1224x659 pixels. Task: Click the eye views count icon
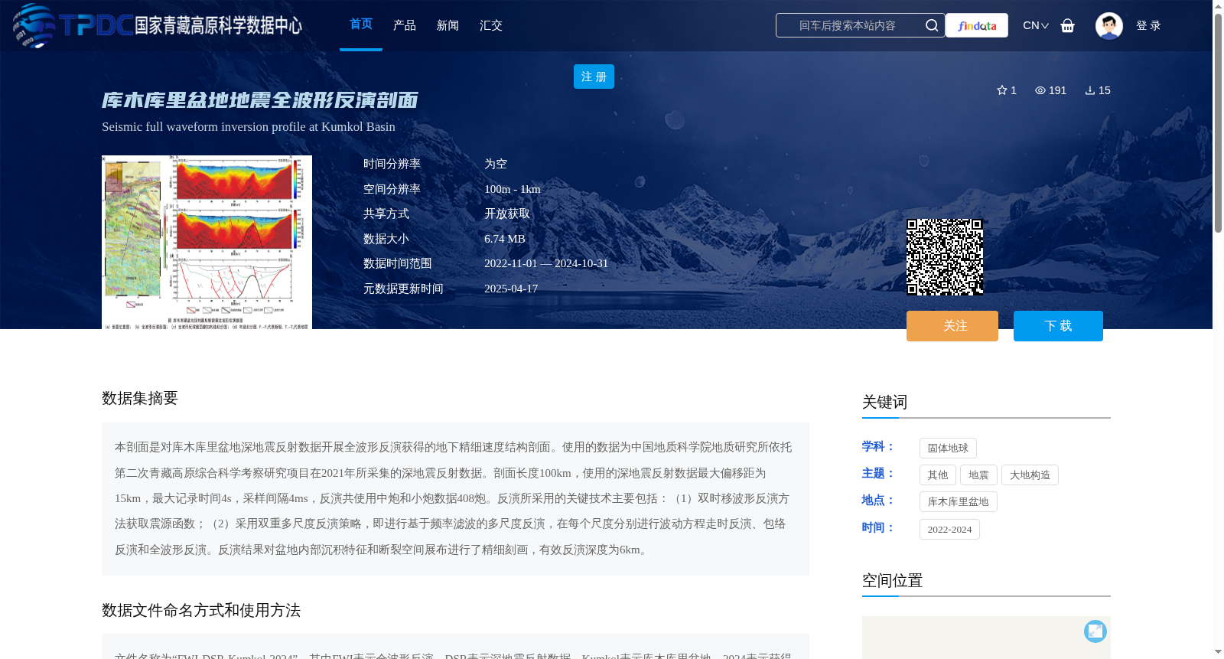pos(1040,90)
